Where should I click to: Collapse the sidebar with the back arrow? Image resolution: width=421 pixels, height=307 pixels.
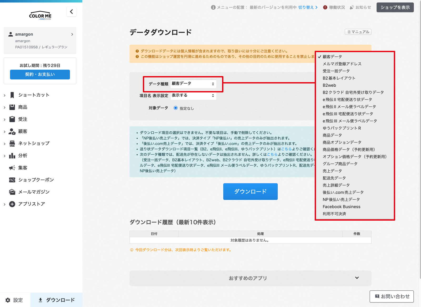[71, 12]
